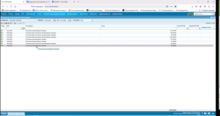Click the browser downloads icon

point(192,7)
